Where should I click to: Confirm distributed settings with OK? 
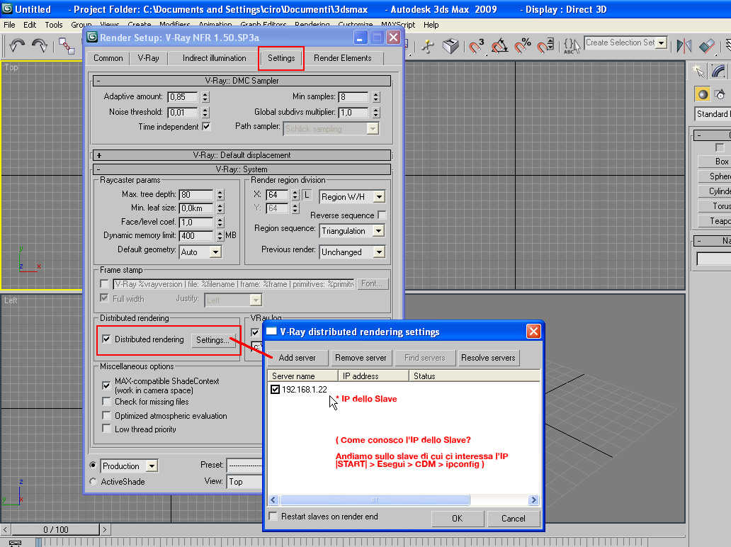[458, 519]
